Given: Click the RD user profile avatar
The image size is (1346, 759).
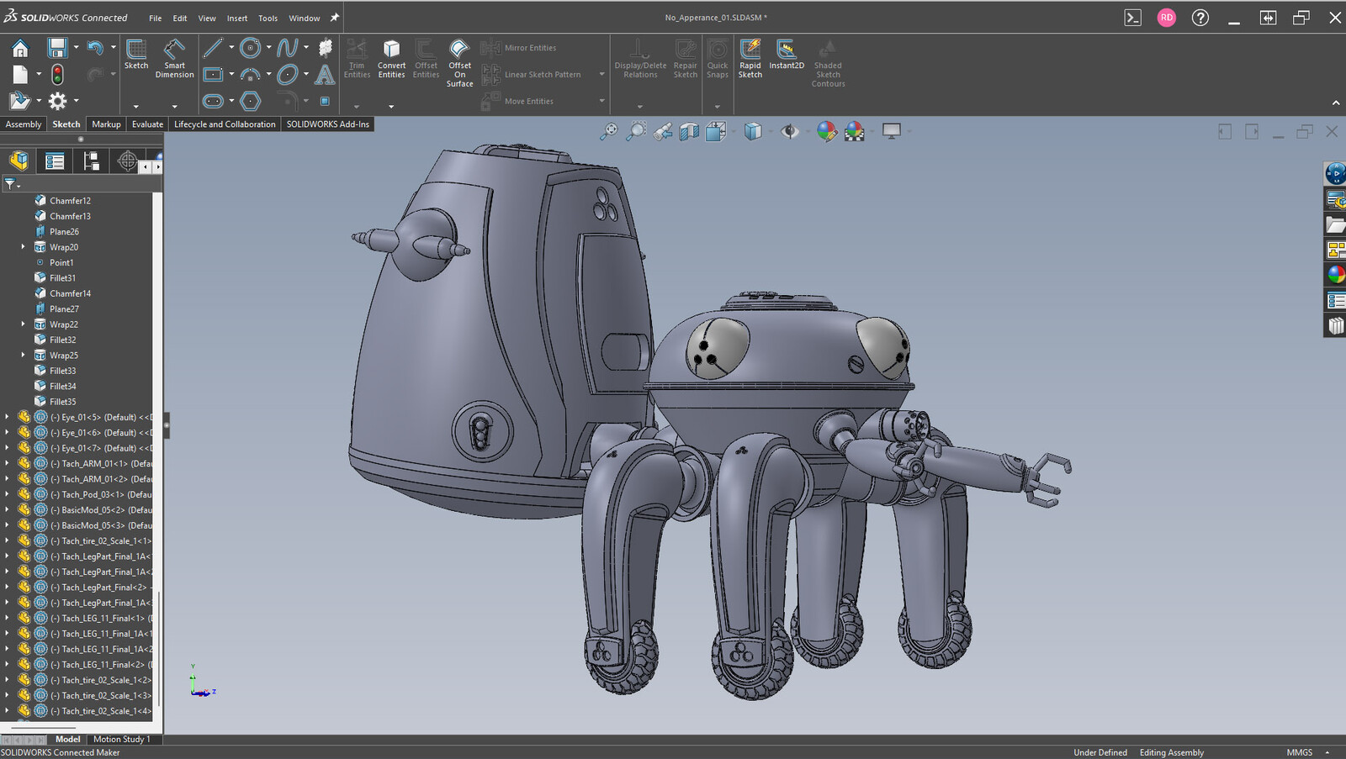Looking at the screenshot, I should coord(1166,18).
